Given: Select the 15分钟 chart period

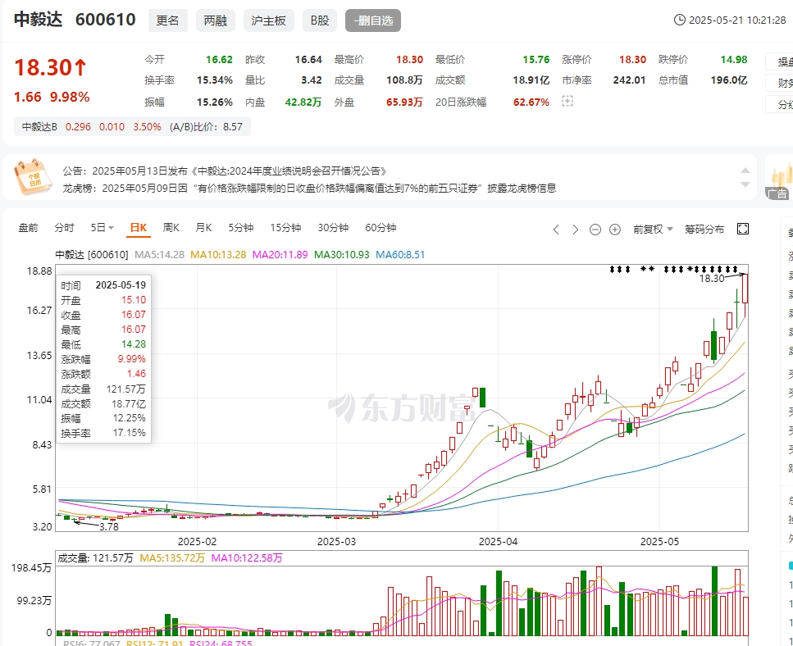Looking at the screenshot, I should pos(285,228).
